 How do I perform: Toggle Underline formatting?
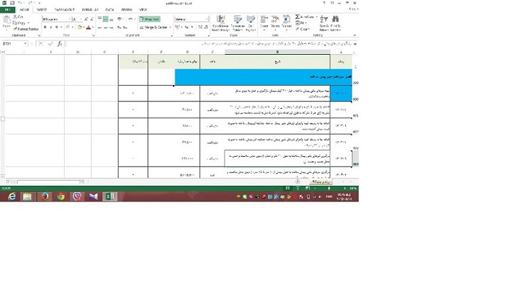57,28
